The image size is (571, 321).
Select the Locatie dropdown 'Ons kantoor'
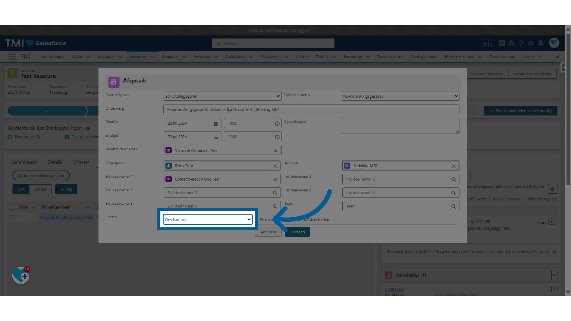point(207,219)
